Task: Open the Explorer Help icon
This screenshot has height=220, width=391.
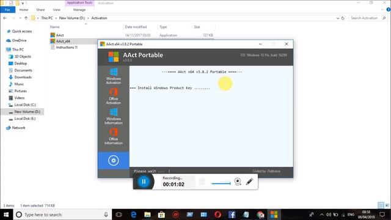Action: [x=389, y=10]
